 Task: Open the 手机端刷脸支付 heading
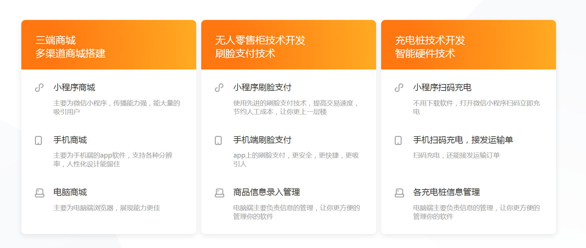coord(263,140)
